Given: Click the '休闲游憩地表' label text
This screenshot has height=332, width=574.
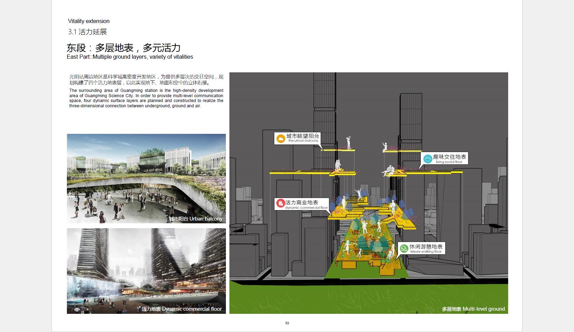Looking at the screenshot, I should tap(426, 247).
